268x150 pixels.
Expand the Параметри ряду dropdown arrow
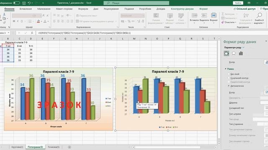point(243,47)
